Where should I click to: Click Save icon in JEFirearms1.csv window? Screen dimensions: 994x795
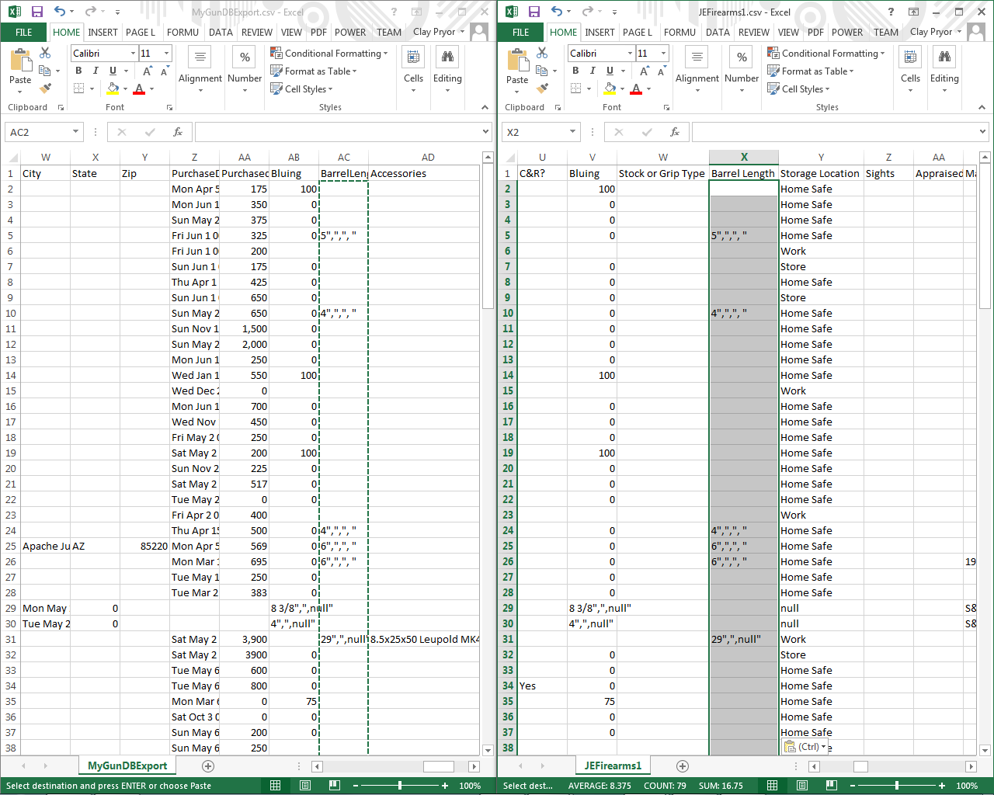(x=533, y=12)
